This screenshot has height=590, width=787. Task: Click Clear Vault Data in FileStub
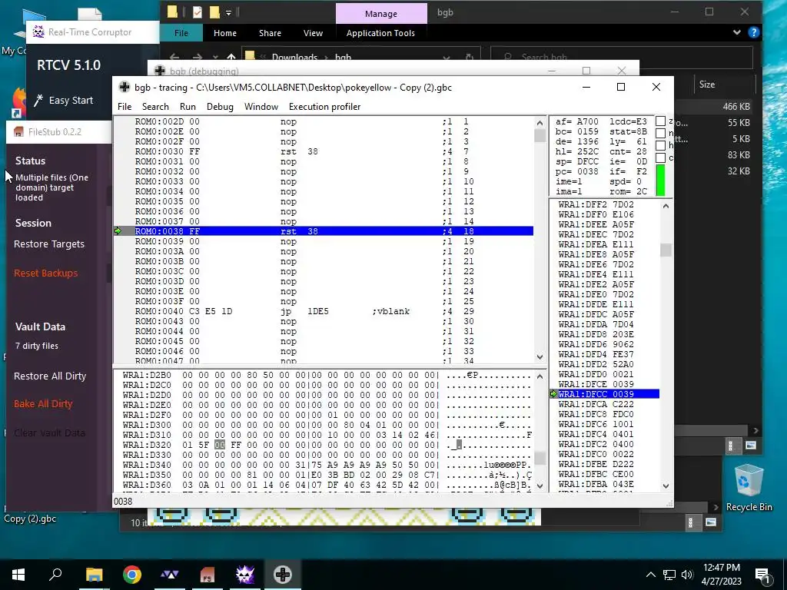pos(49,433)
